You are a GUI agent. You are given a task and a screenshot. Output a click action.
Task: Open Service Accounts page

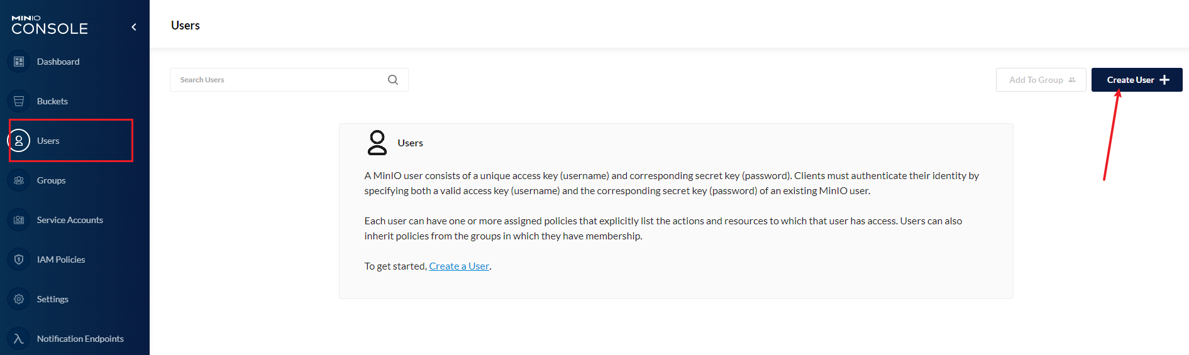[70, 220]
